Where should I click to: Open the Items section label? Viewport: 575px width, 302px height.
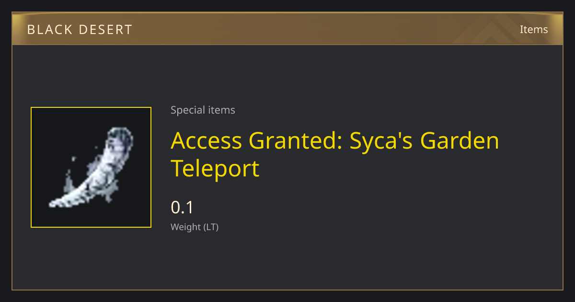pyautogui.click(x=534, y=29)
